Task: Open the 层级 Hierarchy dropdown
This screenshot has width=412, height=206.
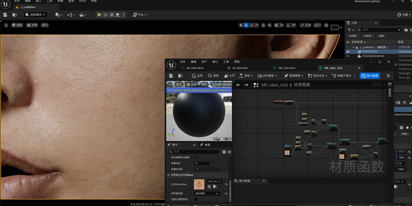Action: click(x=246, y=76)
